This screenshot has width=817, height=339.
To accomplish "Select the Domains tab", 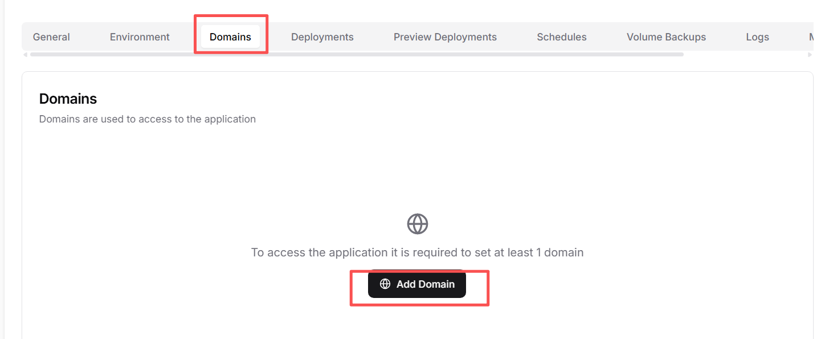I will pos(230,37).
